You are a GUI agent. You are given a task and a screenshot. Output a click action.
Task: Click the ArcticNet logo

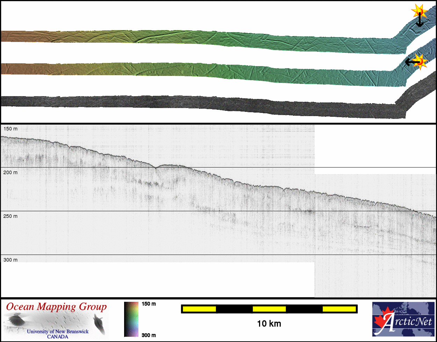tap(403, 319)
